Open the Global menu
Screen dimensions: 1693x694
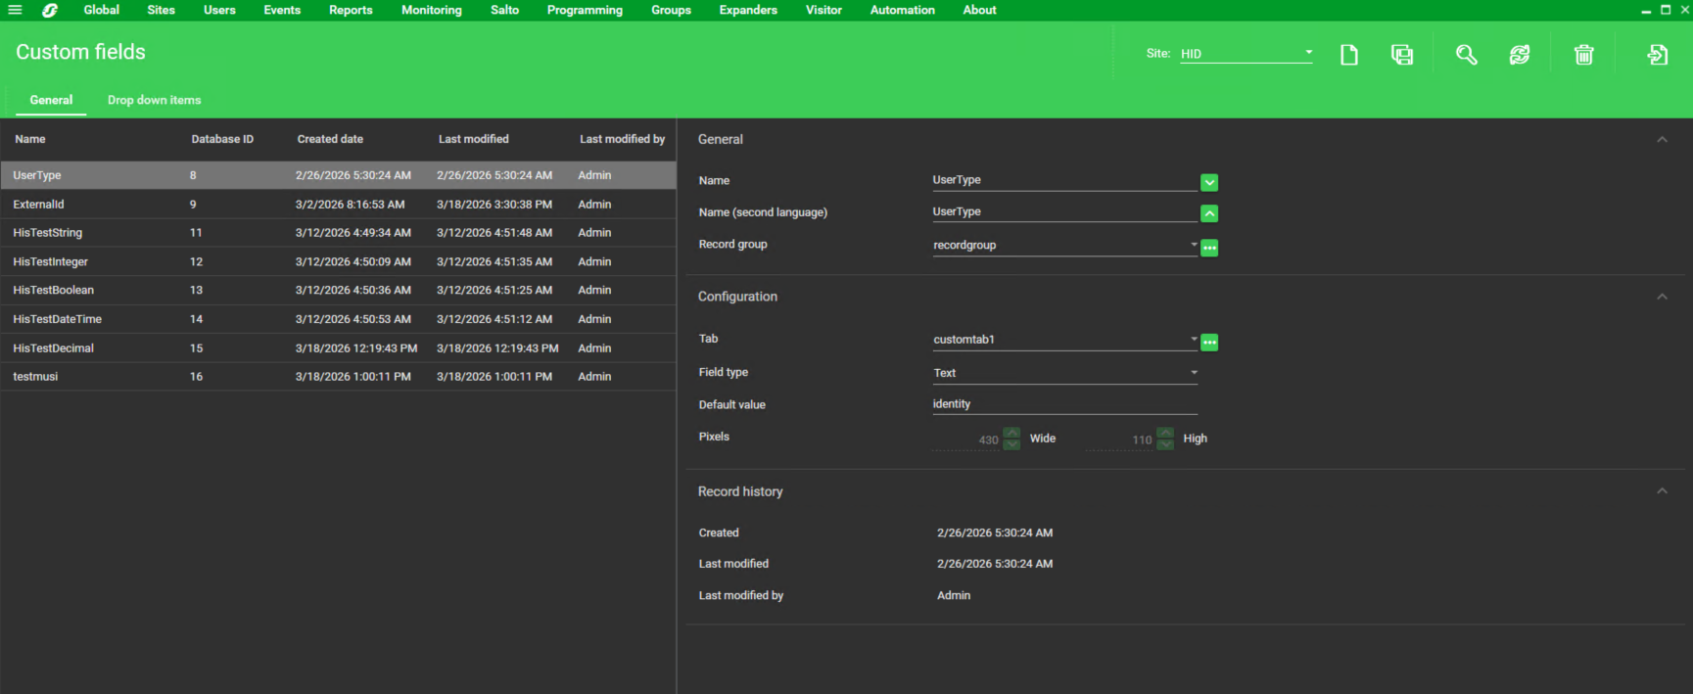tap(102, 10)
